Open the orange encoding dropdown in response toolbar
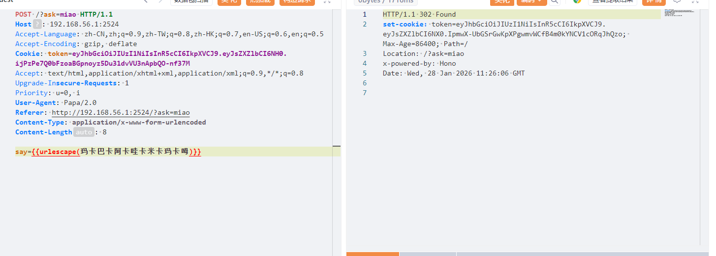 [x=531, y=1]
